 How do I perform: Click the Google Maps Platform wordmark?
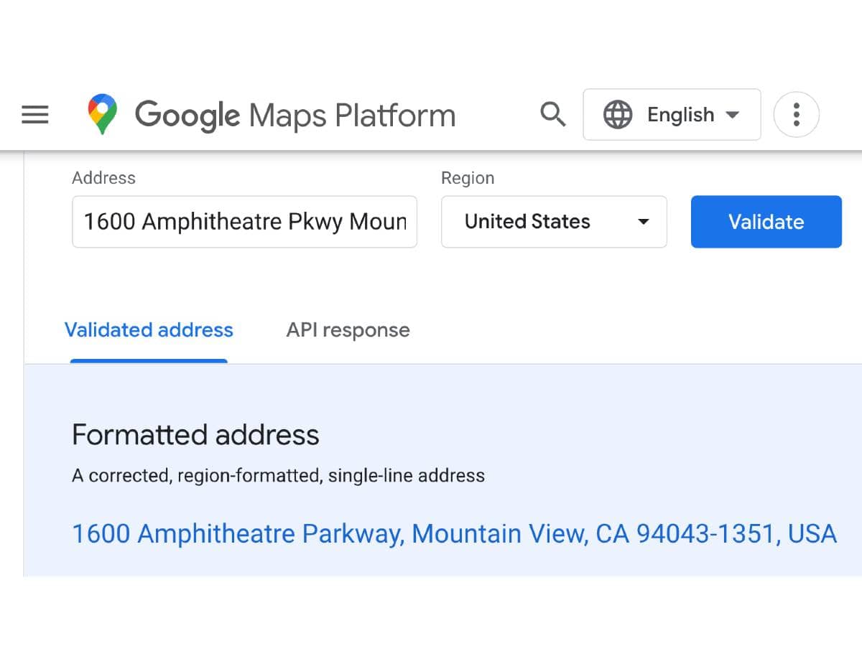295,115
